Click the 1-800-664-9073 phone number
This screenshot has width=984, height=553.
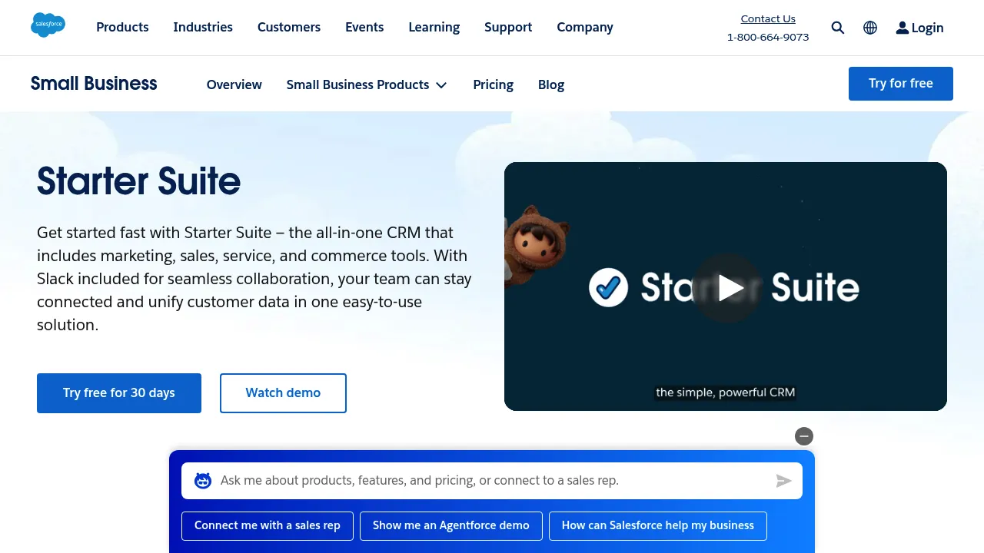(x=768, y=37)
